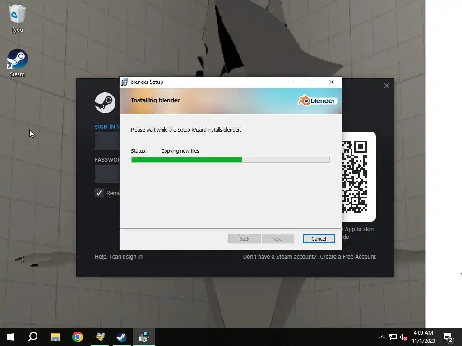Click Create a Free Account link
Image resolution: width=462 pixels, height=346 pixels.
[348, 256]
